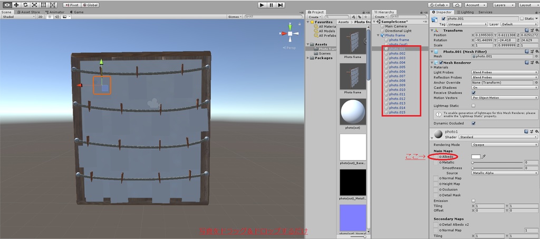Open the Hierarchy Create menu
Screen dimensions: 540x239
pyautogui.click(x=381, y=16)
